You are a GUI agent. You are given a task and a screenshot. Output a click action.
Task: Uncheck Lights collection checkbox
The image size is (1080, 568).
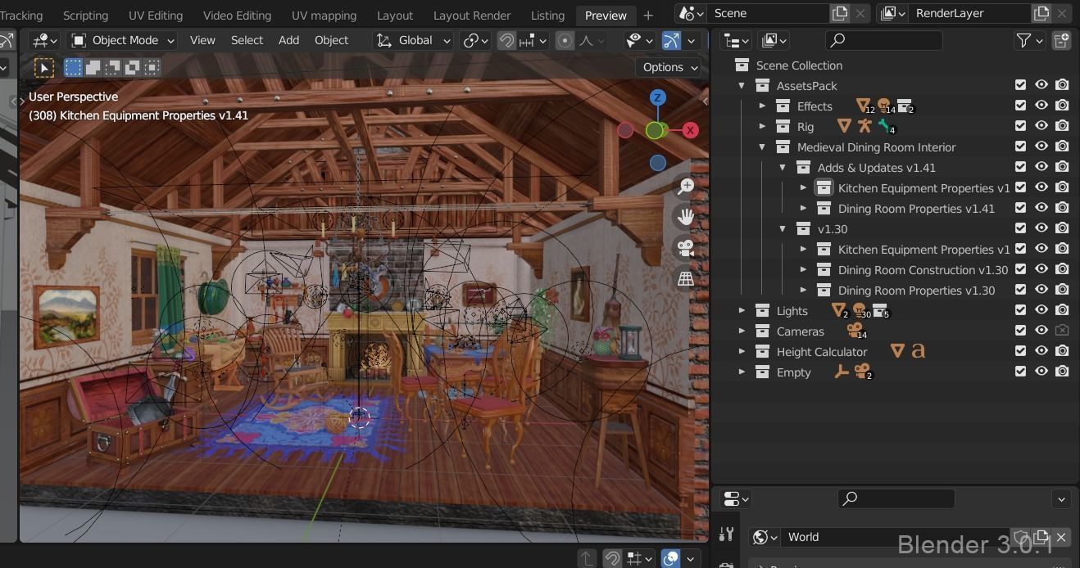point(1020,310)
